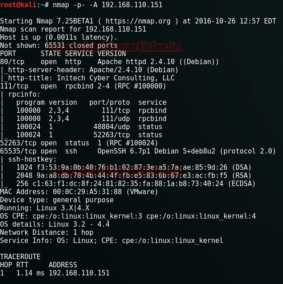Image resolution: width=283 pixels, height=284 pixels.
Task: Click the MAC Address 00:0C:29:A5:31:88 line
Action: 79,192
